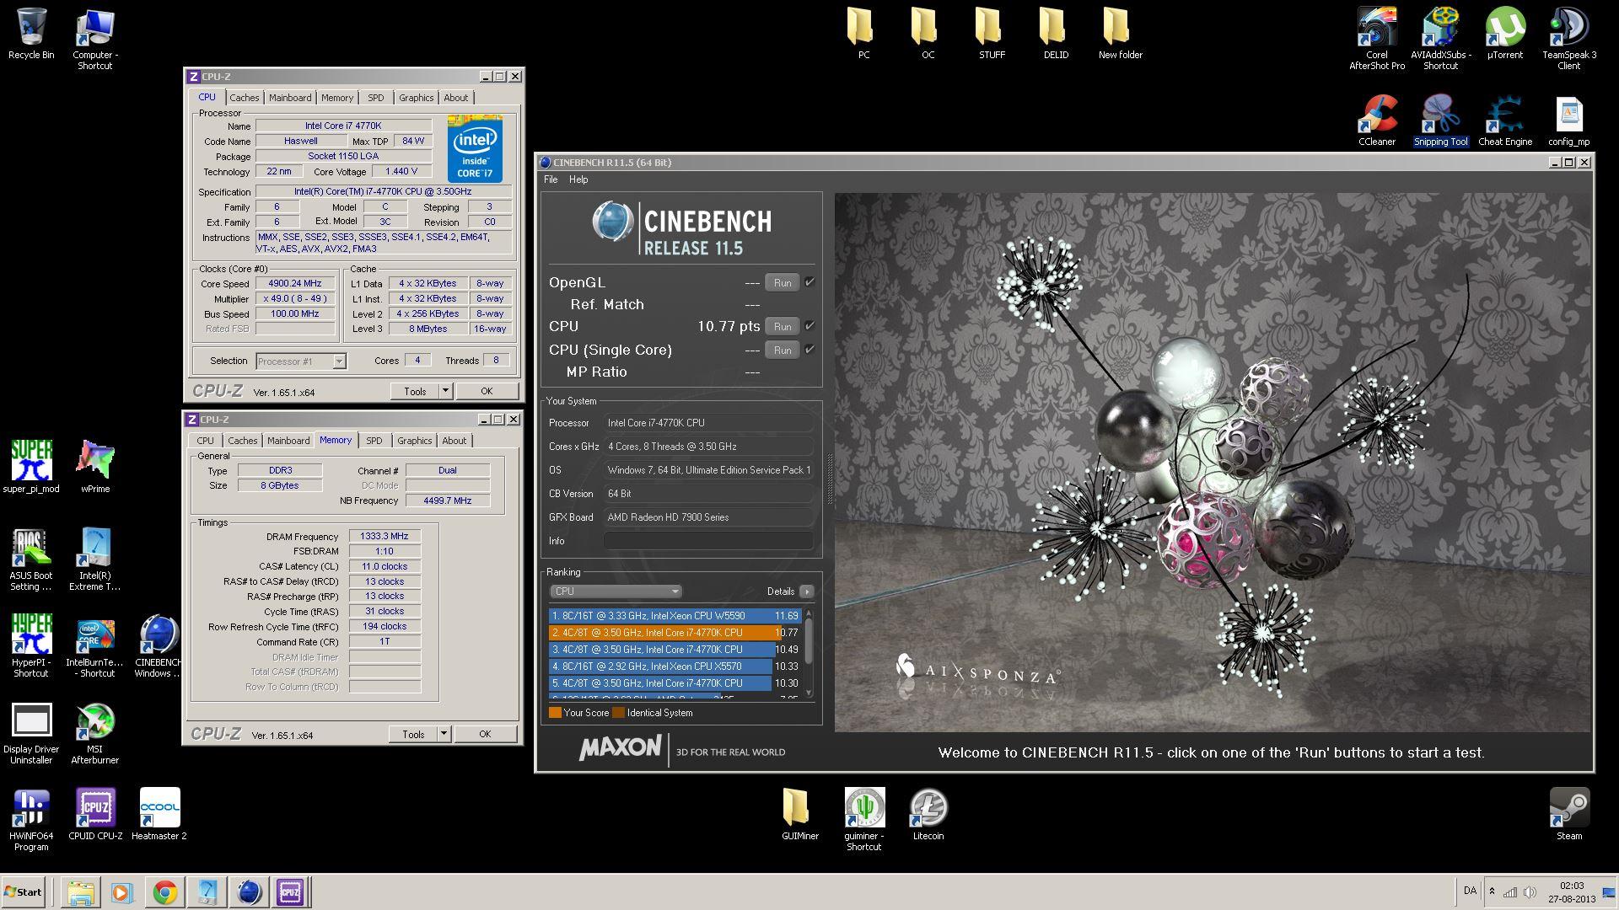Expand Tools dropdown arrow in CPU-Z CPU window
The image size is (1619, 910).
pos(445,391)
